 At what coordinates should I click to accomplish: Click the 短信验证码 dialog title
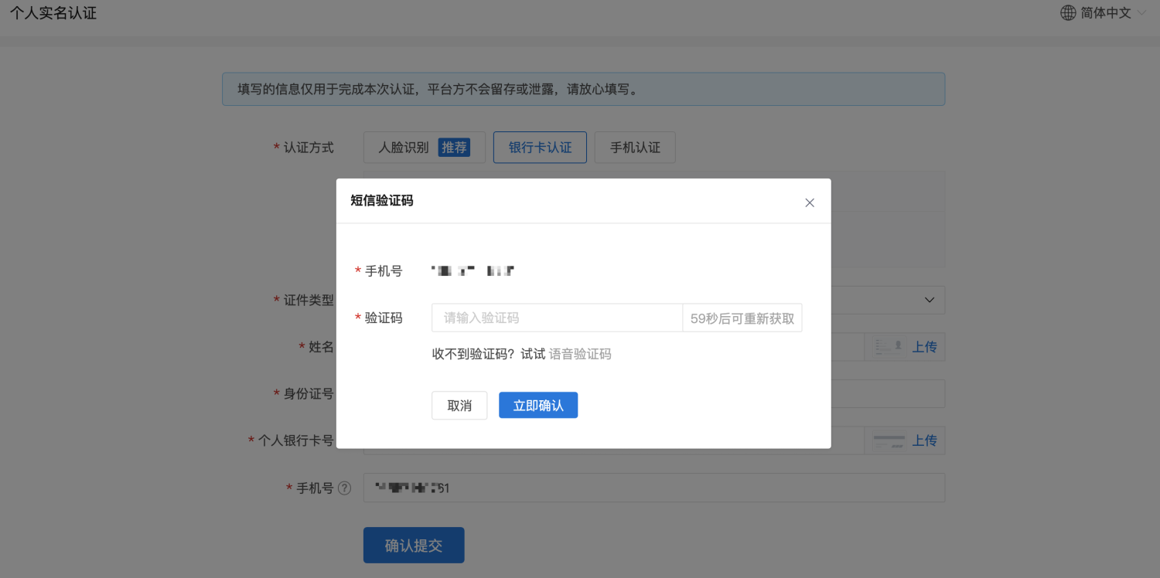tap(382, 201)
